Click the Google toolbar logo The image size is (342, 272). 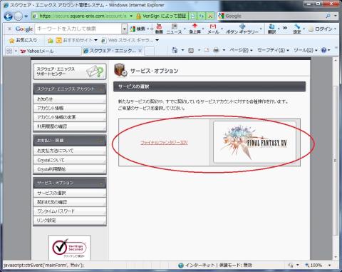point(24,29)
